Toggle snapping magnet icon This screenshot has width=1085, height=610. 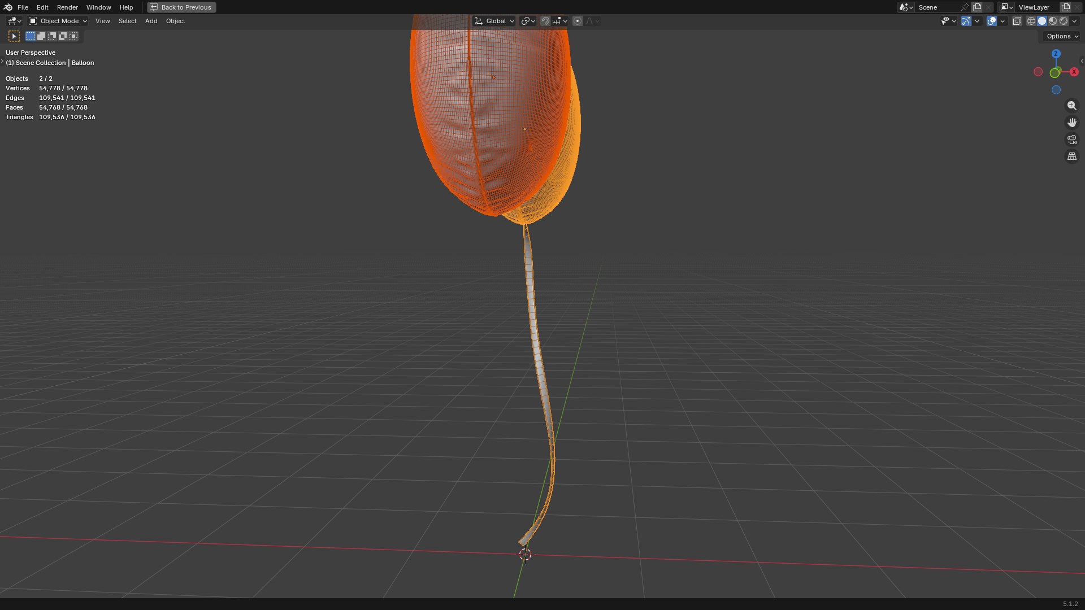click(545, 21)
